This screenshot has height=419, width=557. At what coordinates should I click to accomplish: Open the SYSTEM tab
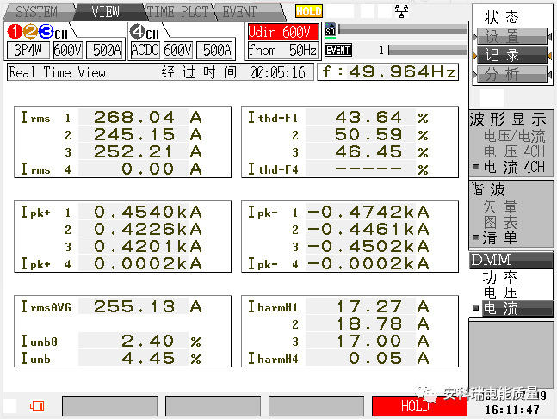(39, 12)
